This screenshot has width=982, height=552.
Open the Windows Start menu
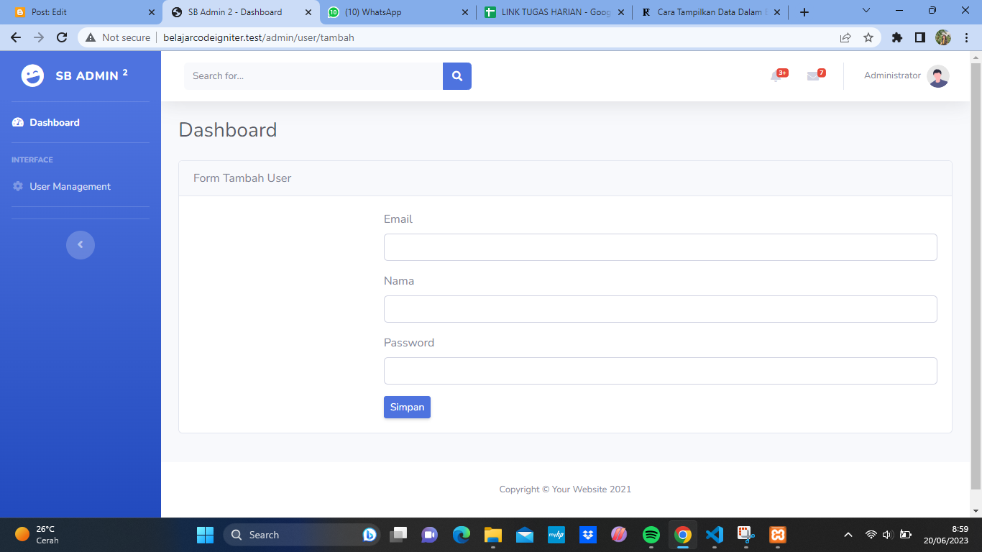pos(205,535)
